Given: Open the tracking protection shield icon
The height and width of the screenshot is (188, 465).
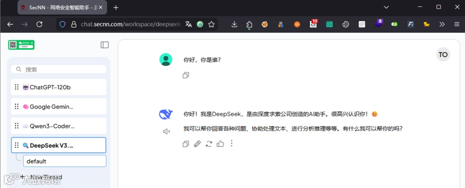Looking at the screenshot, I should [x=62, y=24].
